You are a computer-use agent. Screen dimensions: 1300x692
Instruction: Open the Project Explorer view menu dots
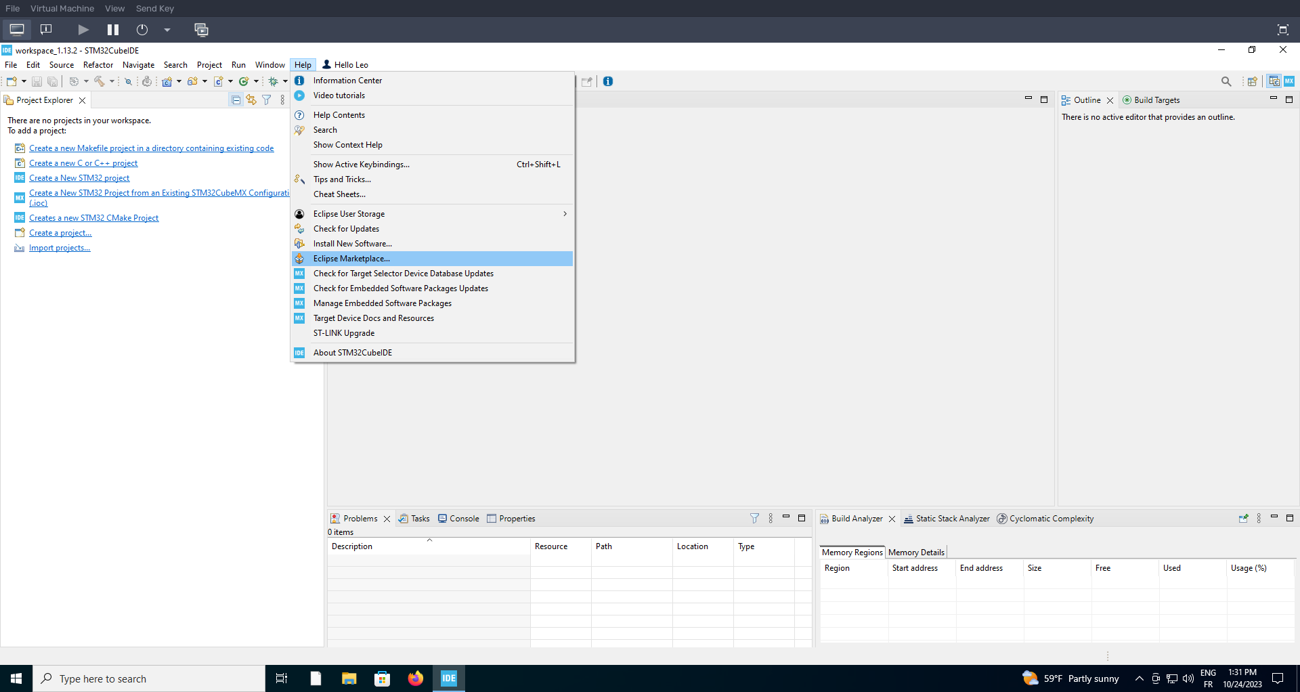282,100
